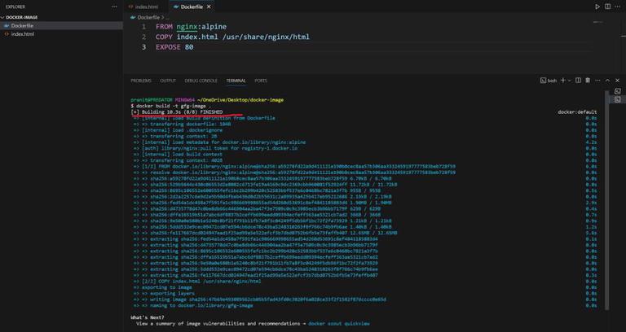
Task: Click the 'exporting to image' terminal line
Action: (162, 287)
